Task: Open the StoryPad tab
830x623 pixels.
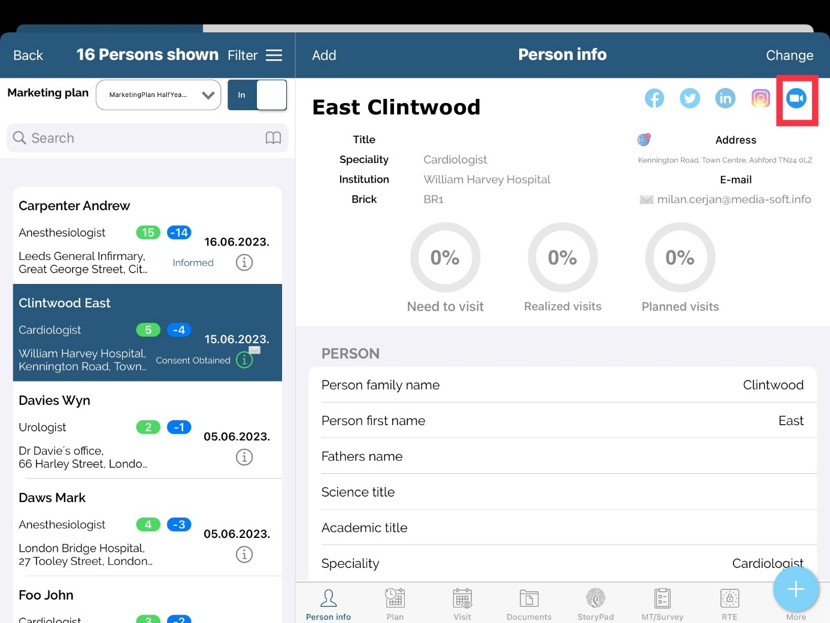Action: coord(595,604)
